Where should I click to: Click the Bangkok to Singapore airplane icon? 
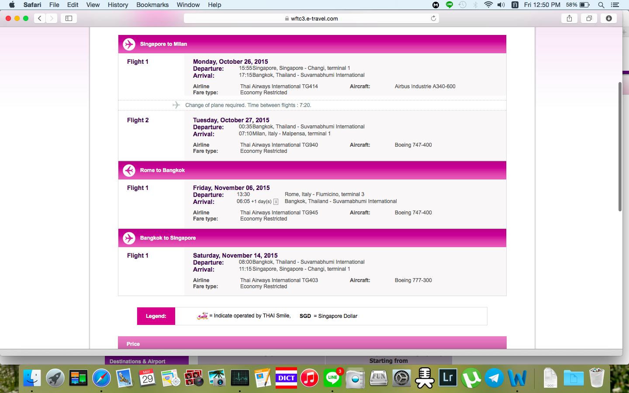click(129, 238)
